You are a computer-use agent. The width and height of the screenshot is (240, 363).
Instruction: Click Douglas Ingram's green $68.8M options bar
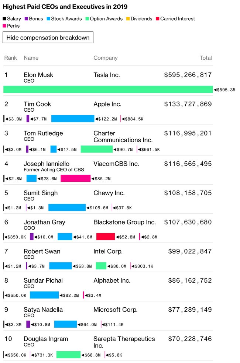click(68, 355)
